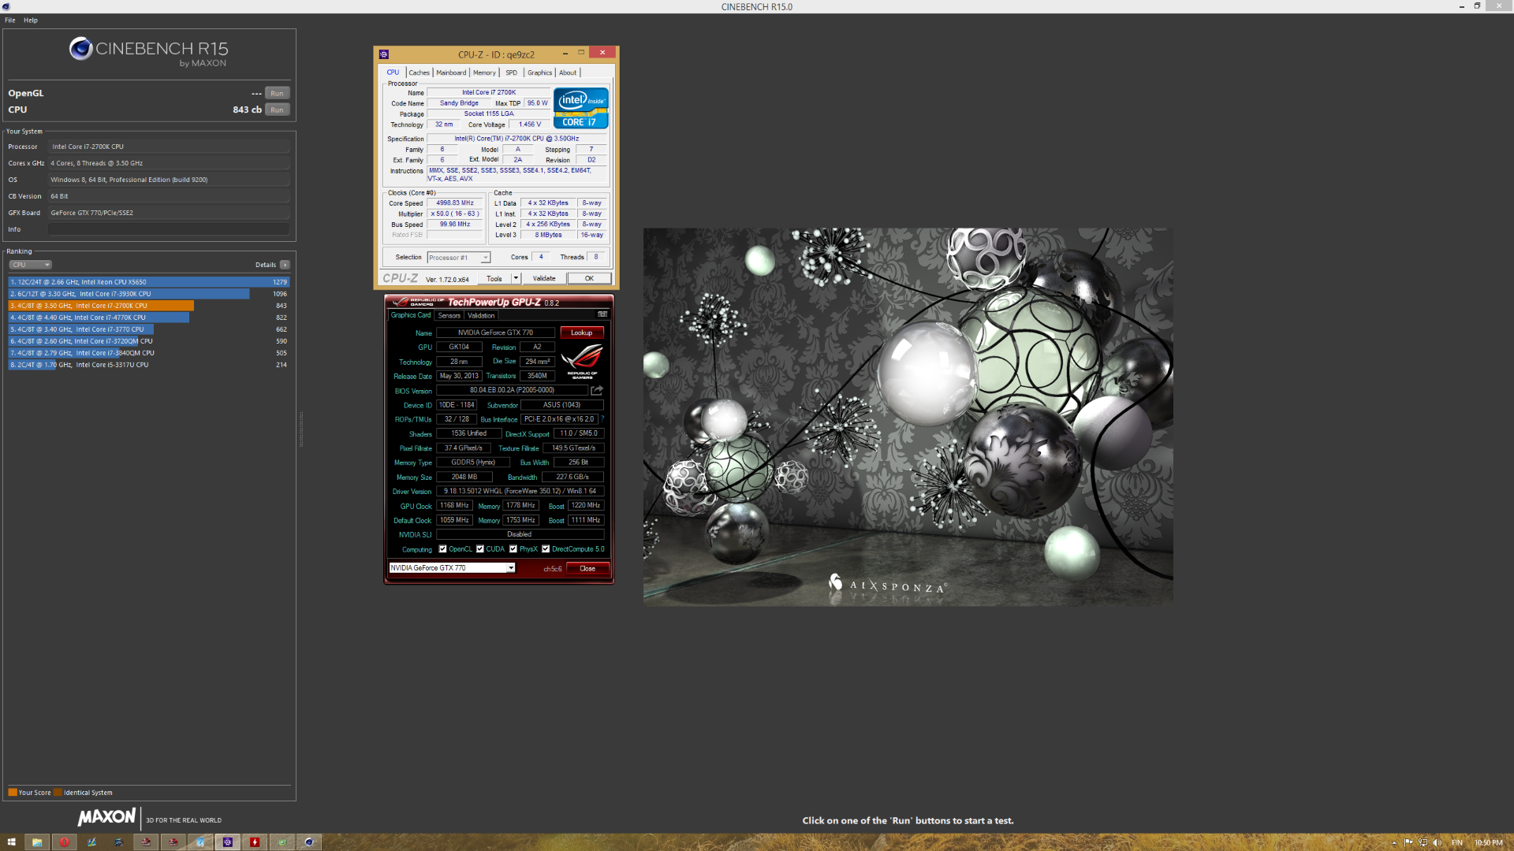Select the Xeon X5650 ranking entry
This screenshot has width=1514, height=851.
click(148, 282)
